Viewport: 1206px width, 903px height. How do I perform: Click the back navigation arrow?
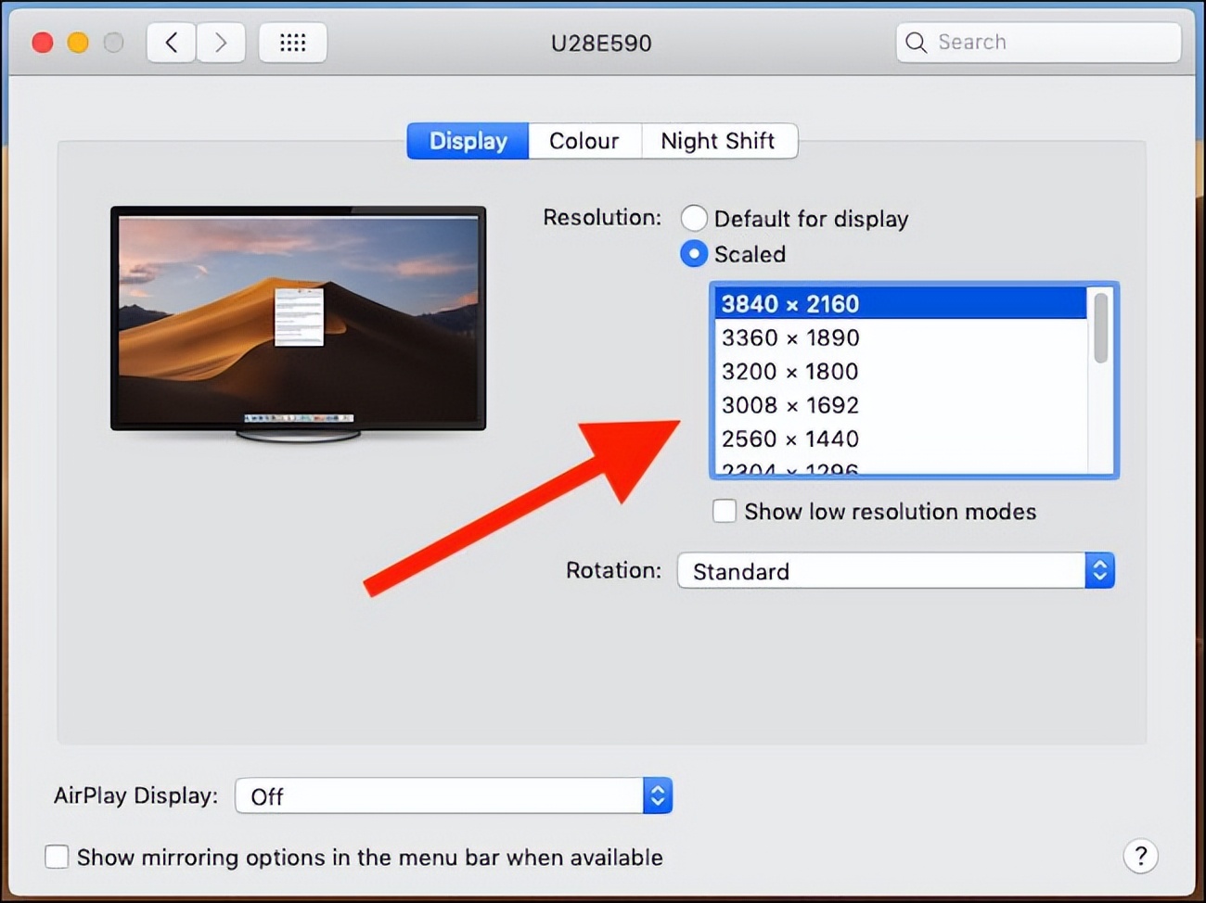coord(171,42)
